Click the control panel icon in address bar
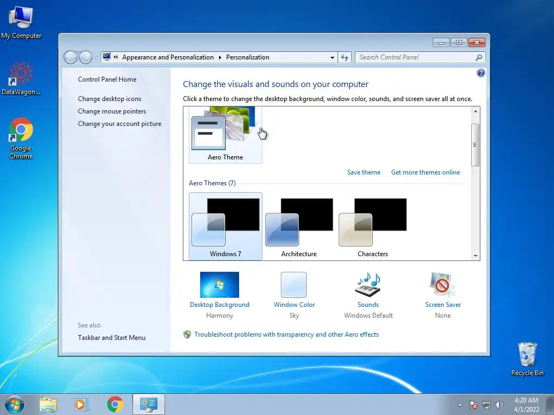Image resolution: width=554 pixels, height=415 pixels. tap(107, 57)
